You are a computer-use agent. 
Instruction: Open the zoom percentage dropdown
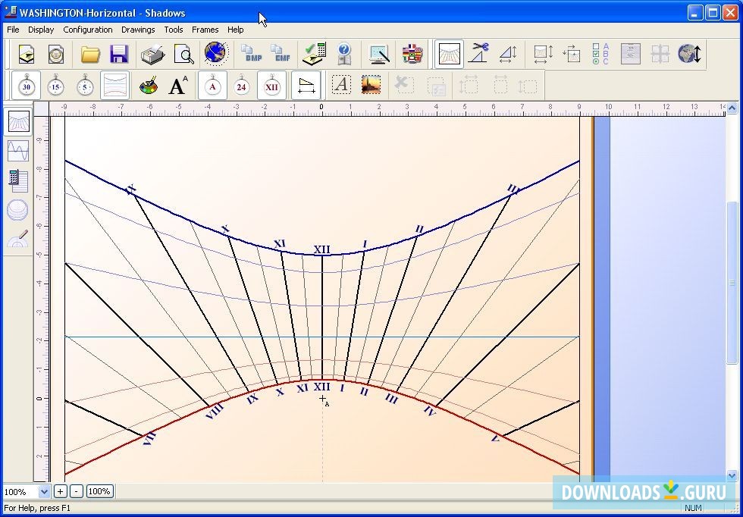[x=44, y=491]
